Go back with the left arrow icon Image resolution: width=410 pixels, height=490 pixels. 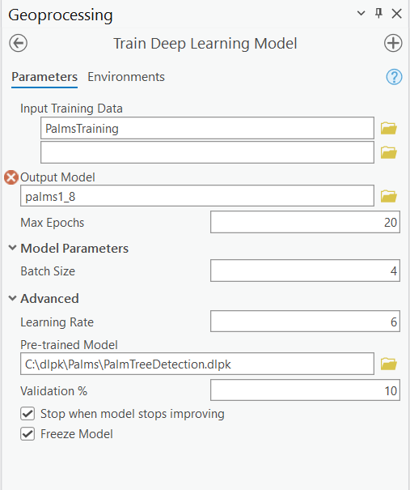pos(18,43)
